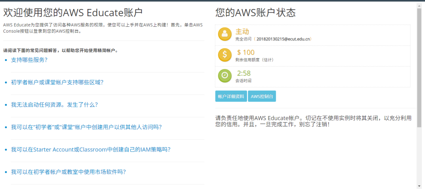Screen dimensions: 425x192
Task: Click the 您的AWS账户状态 heading
Action: [256, 13]
